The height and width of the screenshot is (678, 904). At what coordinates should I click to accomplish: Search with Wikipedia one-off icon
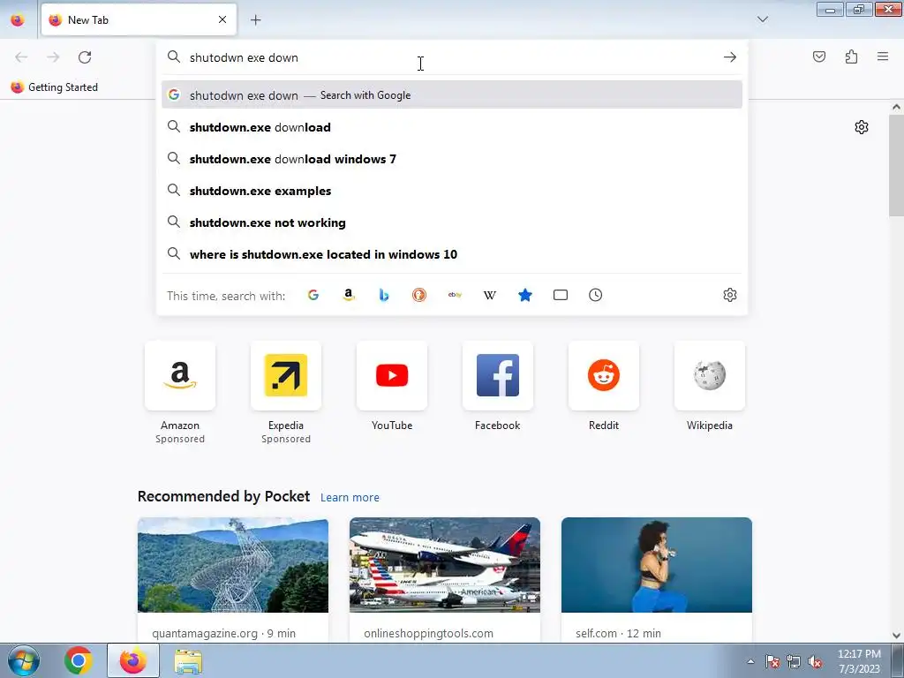coord(489,295)
